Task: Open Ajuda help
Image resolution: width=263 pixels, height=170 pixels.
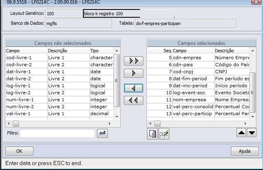Action: click(x=245, y=151)
